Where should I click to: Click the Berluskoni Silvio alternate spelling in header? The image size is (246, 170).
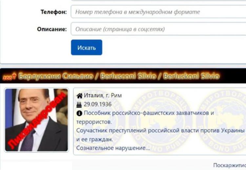click(191, 76)
